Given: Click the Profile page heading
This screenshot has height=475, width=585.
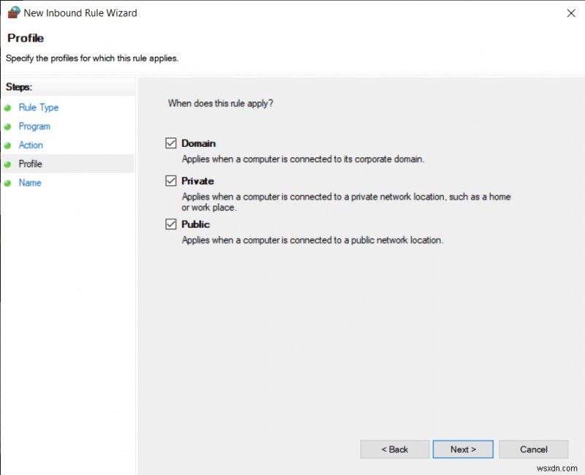Looking at the screenshot, I should click(26, 38).
